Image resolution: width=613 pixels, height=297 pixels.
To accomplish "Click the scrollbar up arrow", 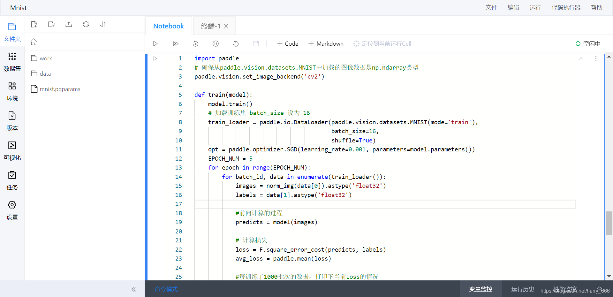I will click(609, 57).
